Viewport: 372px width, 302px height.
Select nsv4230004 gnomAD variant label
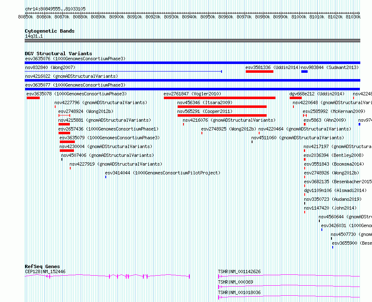(x=106, y=146)
